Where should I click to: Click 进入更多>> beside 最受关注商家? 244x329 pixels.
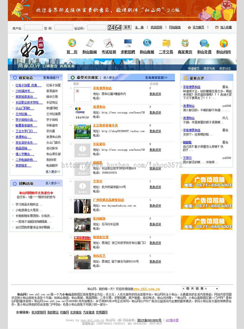110,78
